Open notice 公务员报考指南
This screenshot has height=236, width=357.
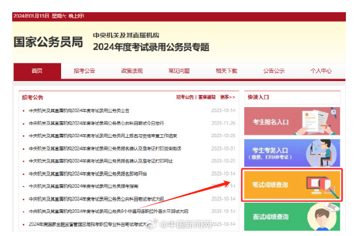point(83,187)
